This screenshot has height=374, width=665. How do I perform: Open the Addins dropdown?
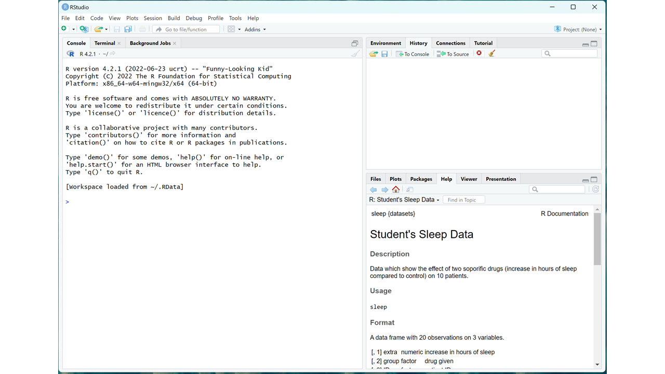(x=255, y=29)
